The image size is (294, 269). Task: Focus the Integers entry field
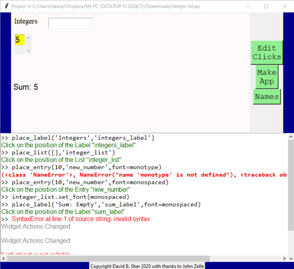click(x=71, y=23)
